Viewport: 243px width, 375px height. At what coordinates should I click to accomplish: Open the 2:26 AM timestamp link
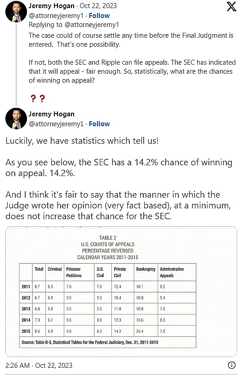39,365
